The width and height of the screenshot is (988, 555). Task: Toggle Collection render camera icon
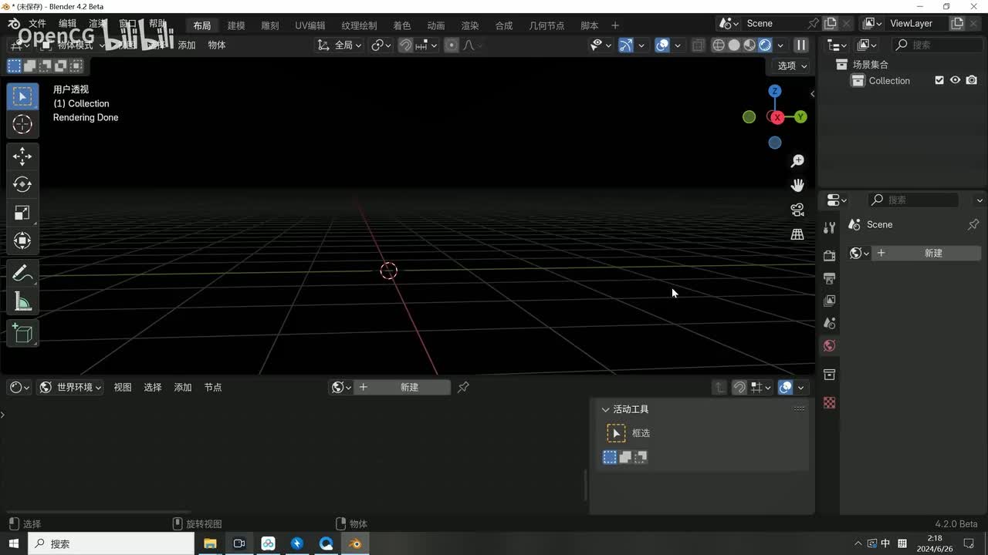(x=972, y=80)
